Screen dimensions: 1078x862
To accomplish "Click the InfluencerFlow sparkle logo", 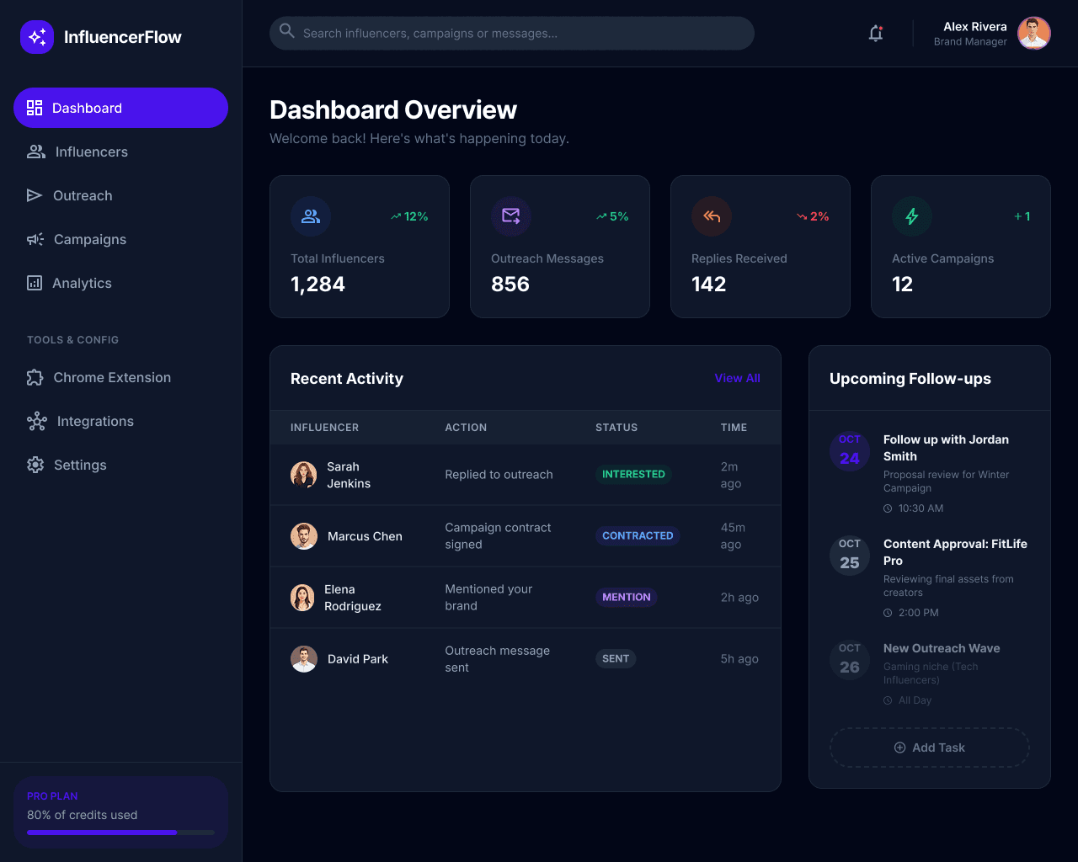I will point(37,37).
